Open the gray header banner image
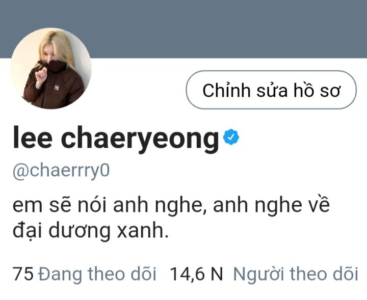The image size is (367, 300). click(183, 29)
